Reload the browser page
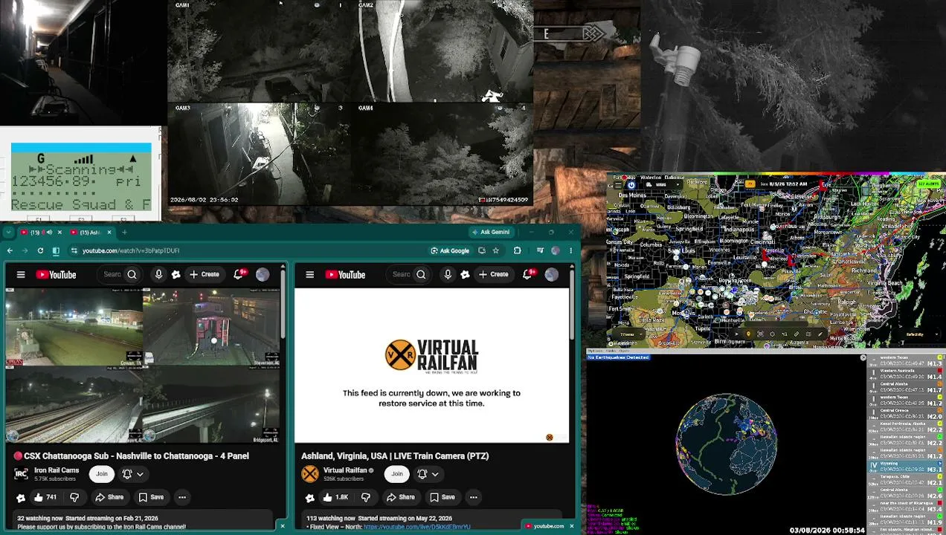Viewport: 946px width, 535px height. coord(40,250)
